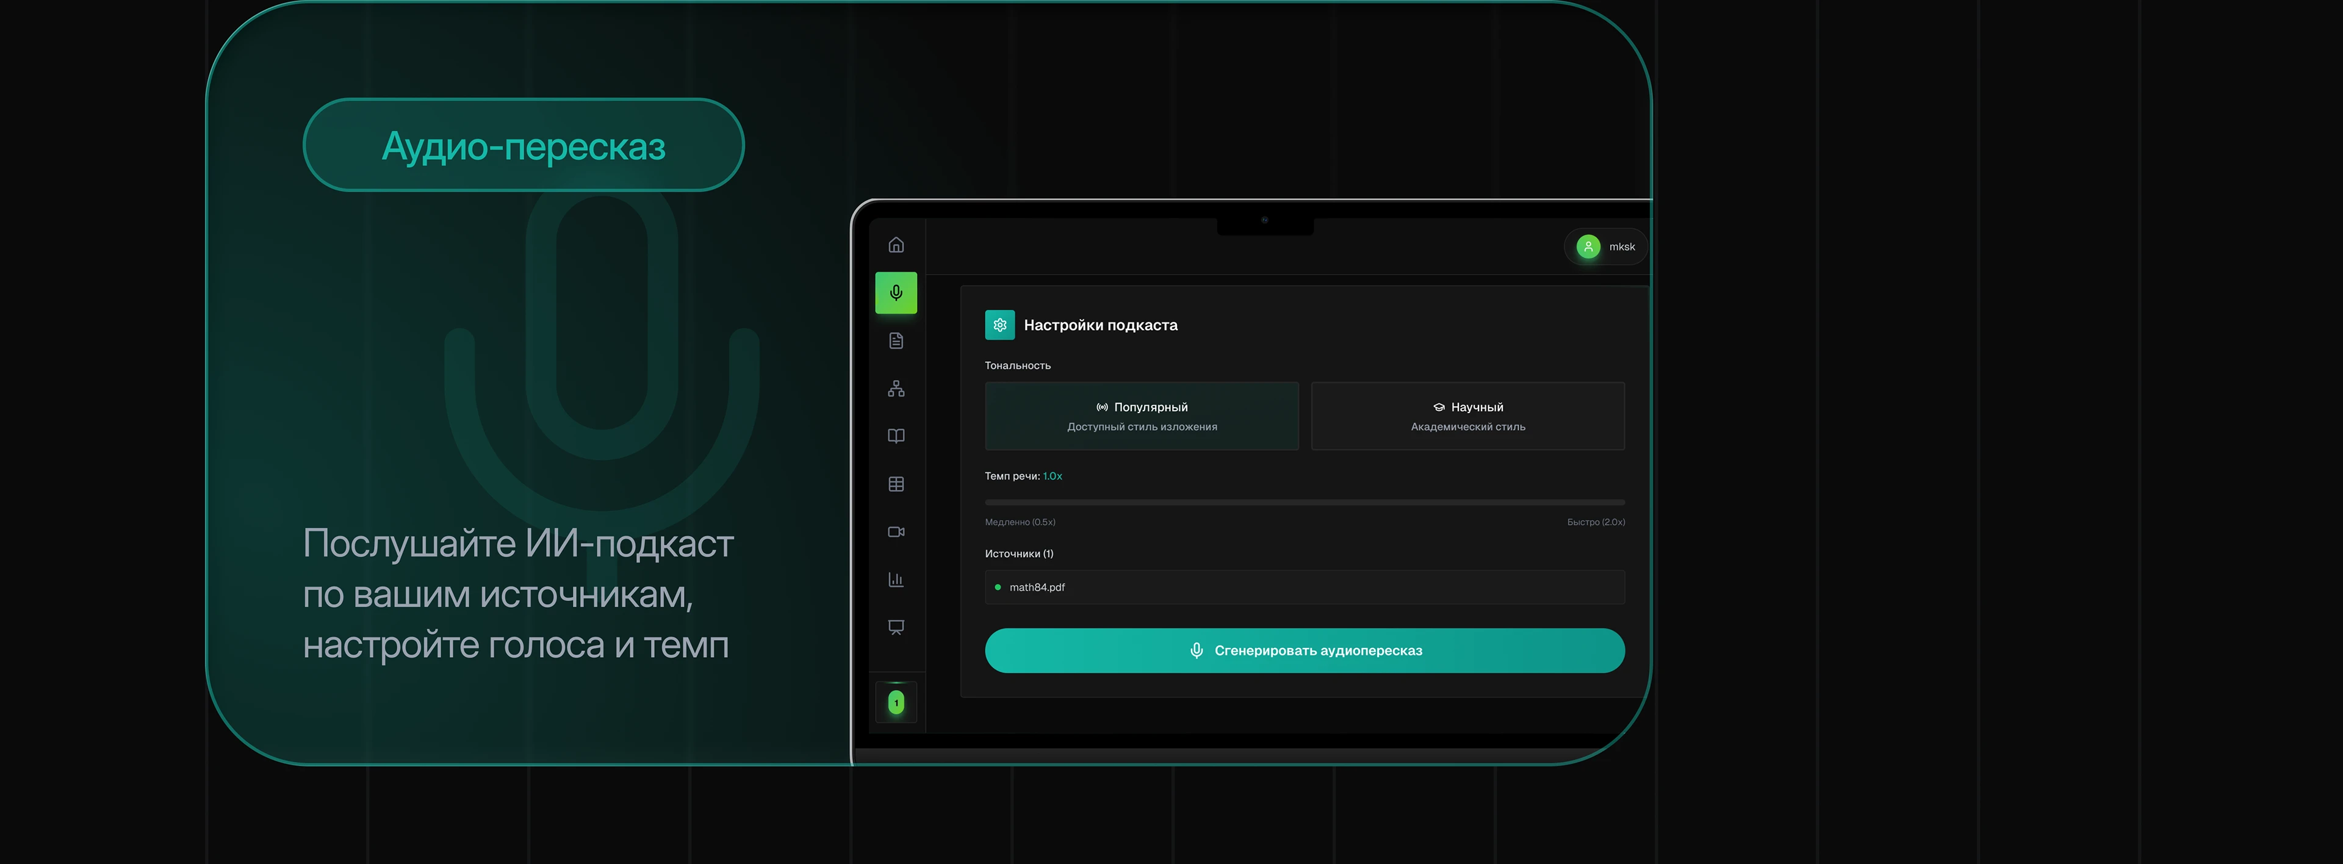Screen dimensions: 2343x864
Task: Click the Источники (1) label
Action: point(1020,554)
